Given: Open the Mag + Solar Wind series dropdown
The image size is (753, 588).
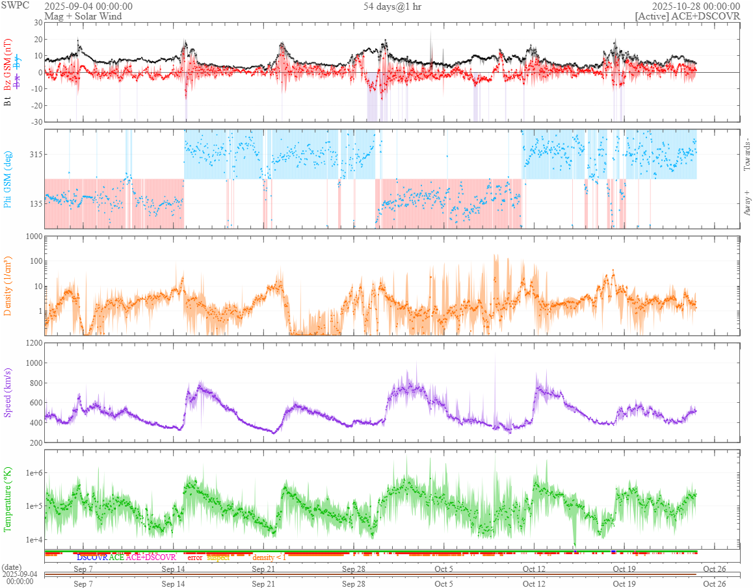Looking at the screenshot, I should (83, 16).
